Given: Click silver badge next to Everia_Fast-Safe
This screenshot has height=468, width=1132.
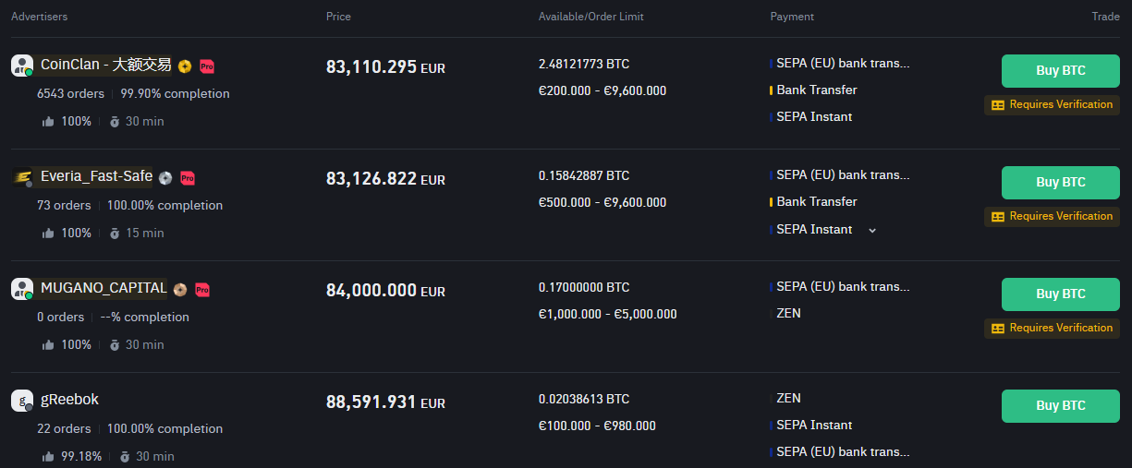Looking at the screenshot, I should click(165, 177).
